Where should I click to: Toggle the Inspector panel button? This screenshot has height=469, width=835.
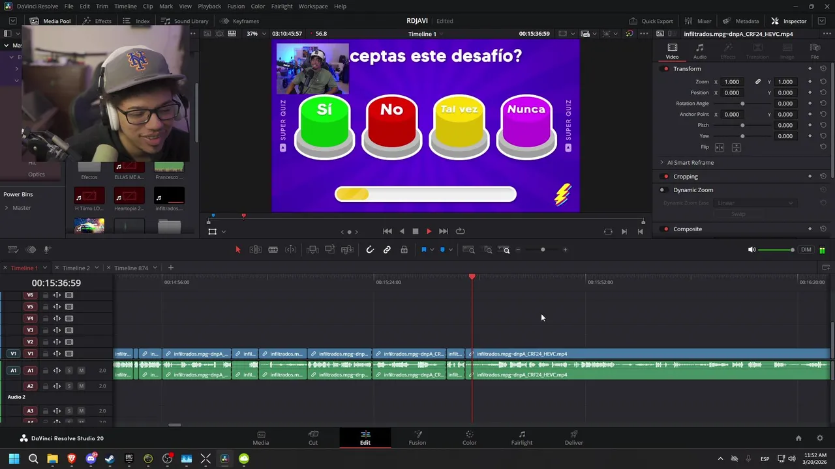point(788,21)
